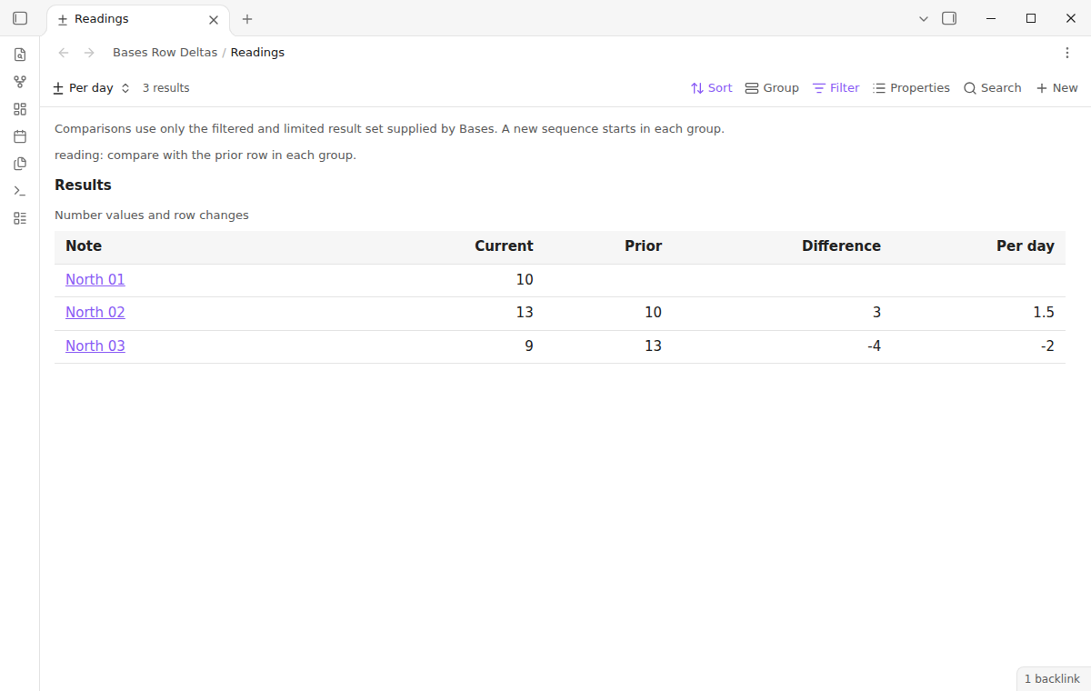Open the North 02 note link

tap(95, 313)
